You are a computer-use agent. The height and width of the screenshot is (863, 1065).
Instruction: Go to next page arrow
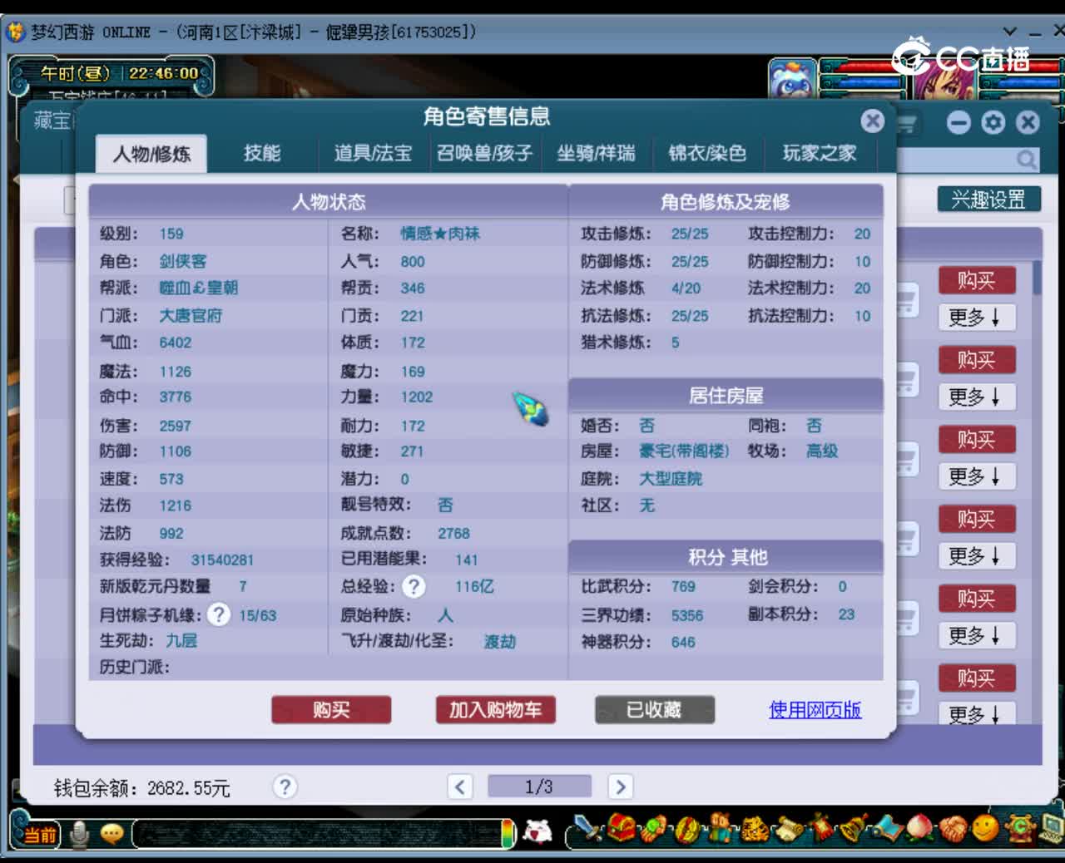click(620, 787)
